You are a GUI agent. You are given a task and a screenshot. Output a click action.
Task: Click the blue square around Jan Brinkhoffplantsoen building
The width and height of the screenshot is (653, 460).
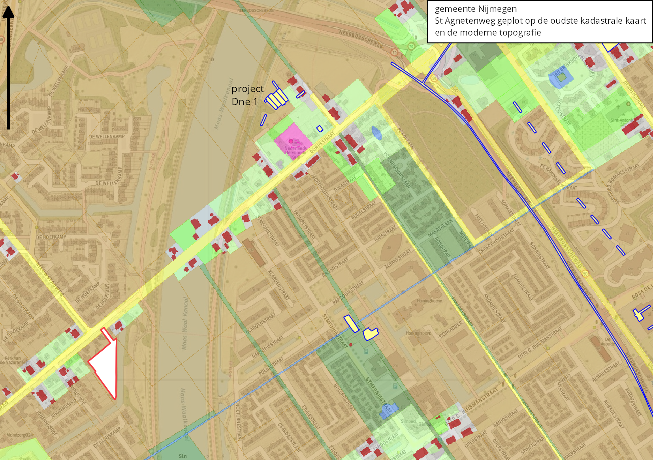(561, 77)
